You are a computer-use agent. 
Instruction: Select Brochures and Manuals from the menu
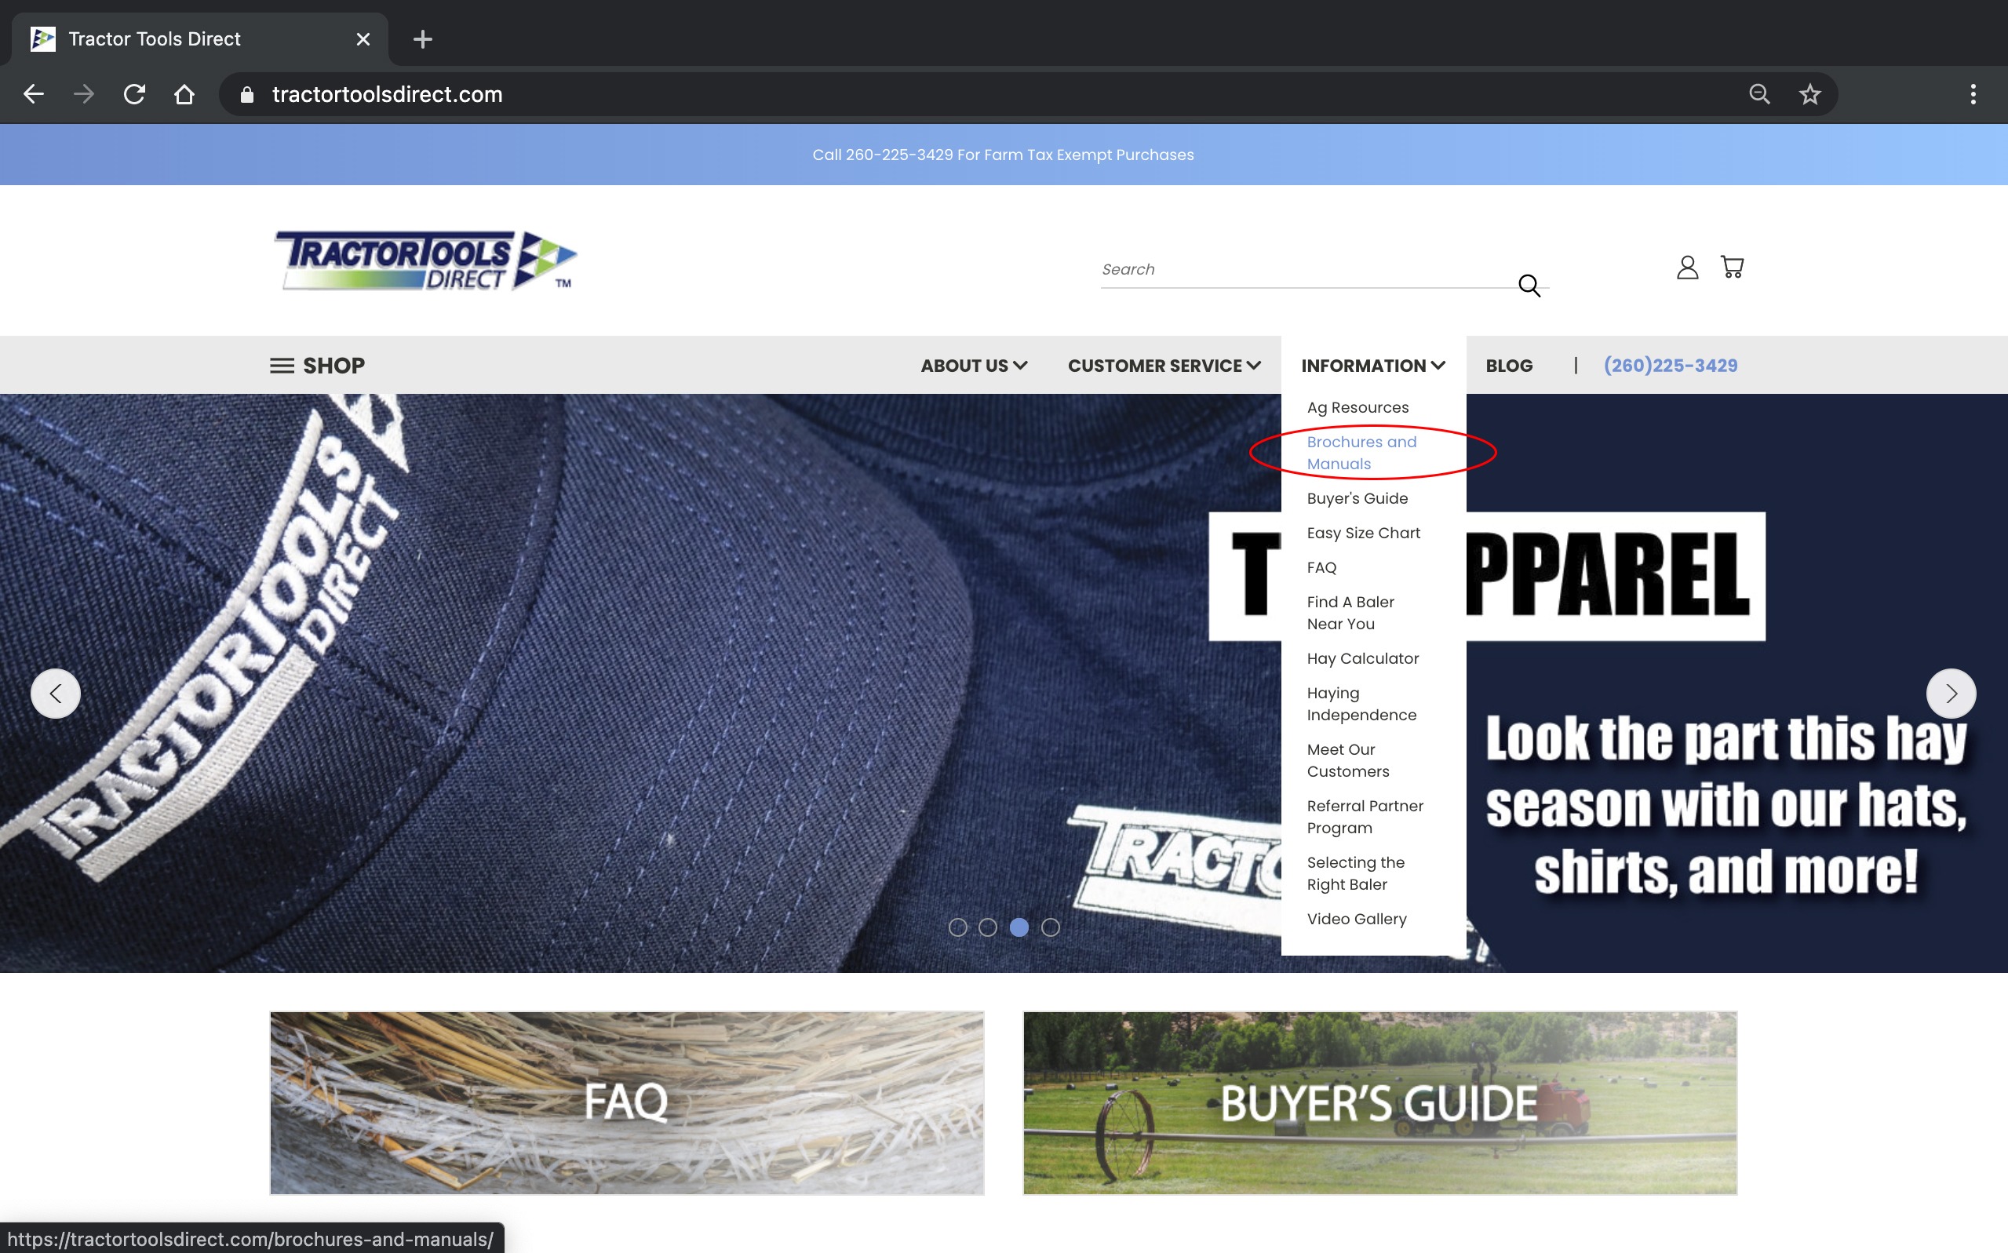click(1361, 453)
